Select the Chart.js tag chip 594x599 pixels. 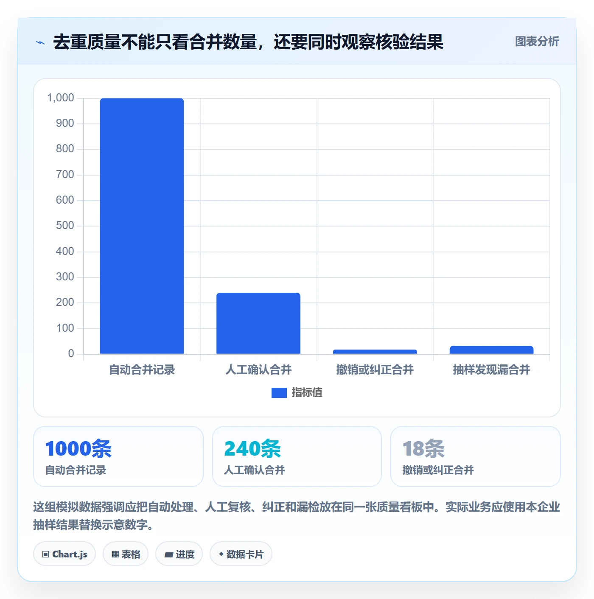(x=64, y=554)
